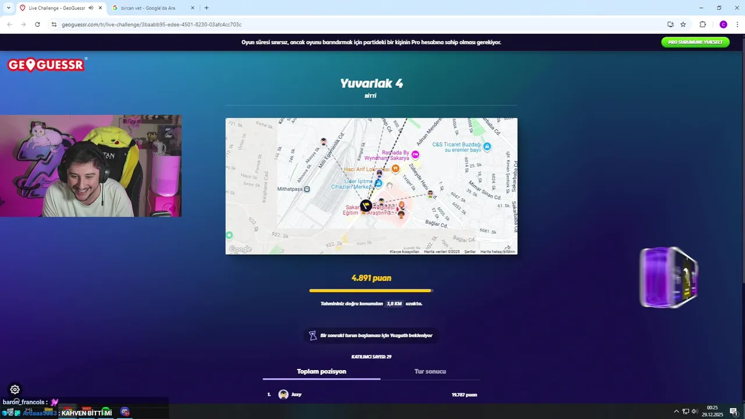Screen dimensions: 745x419
Task: Install app icon in address bar
Action: point(670,24)
